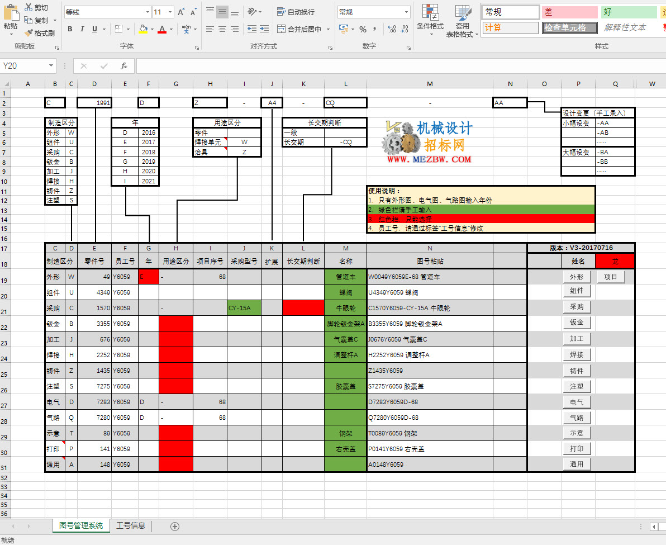Image resolution: width=666 pixels, height=545 pixels.
Task: Align text to middle of cell
Action: pyautogui.click(x=222, y=12)
